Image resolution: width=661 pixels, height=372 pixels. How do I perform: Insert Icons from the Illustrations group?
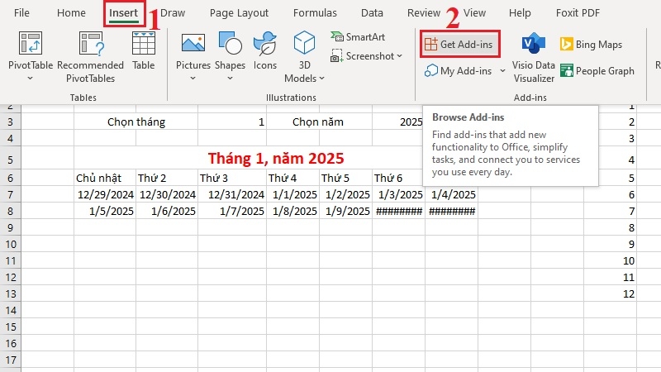[265, 50]
